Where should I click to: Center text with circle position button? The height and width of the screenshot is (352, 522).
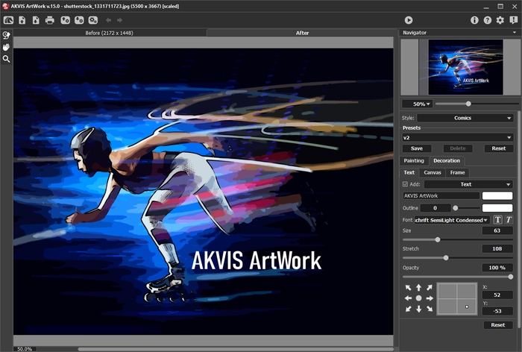[419, 298]
